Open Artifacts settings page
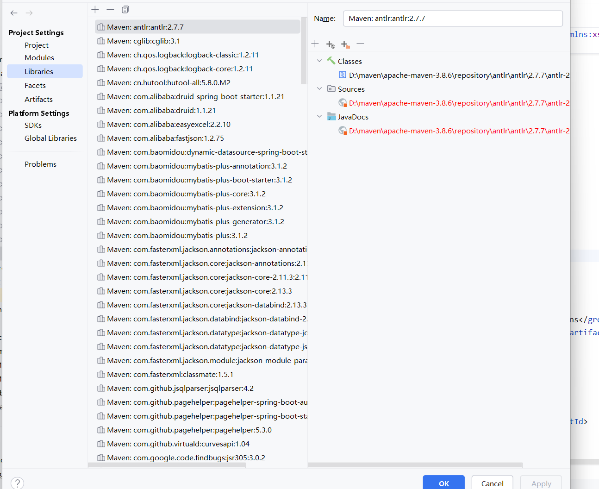Viewport: 599px width, 489px height. pos(38,99)
